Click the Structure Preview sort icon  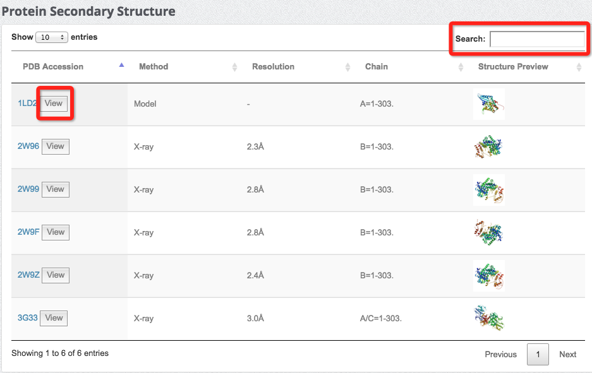tap(580, 67)
